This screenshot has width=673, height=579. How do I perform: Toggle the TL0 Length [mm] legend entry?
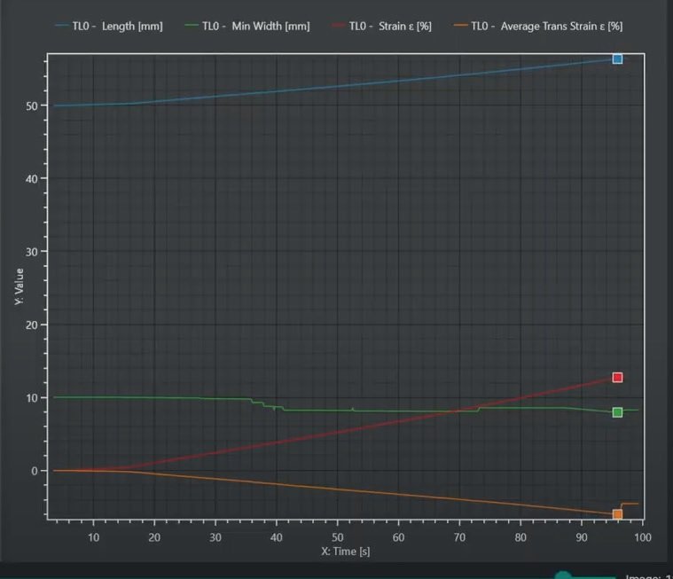[x=107, y=27]
